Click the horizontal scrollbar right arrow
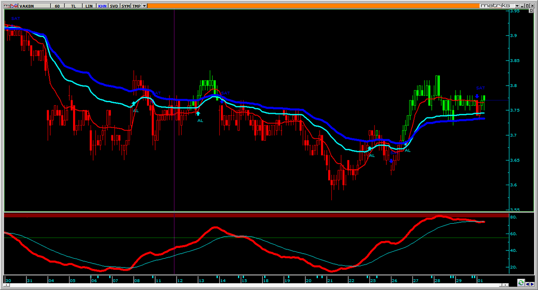The width and height of the screenshot is (538, 290). pos(505,285)
